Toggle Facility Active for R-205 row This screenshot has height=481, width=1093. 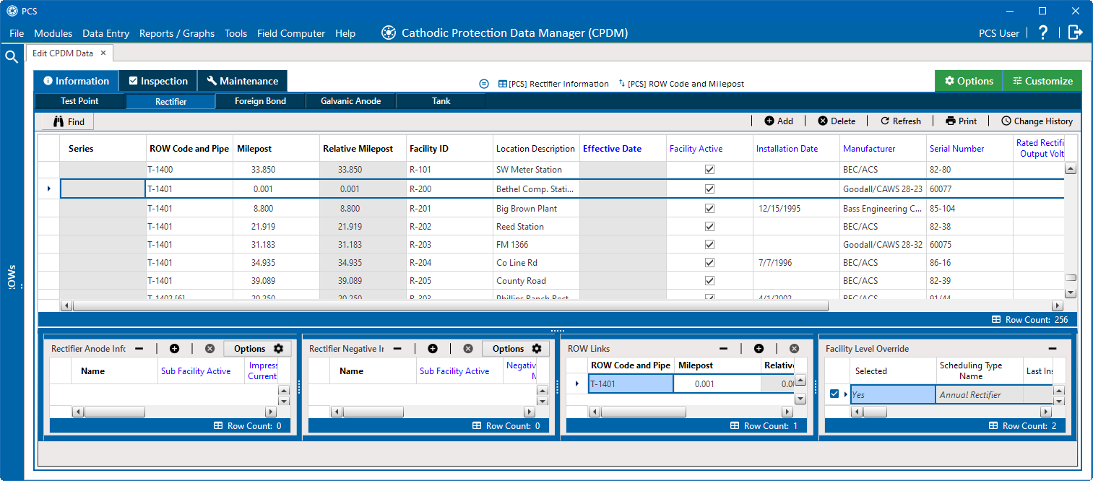tap(709, 281)
